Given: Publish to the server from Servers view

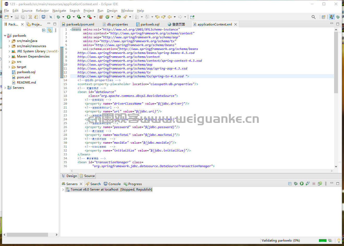Looking at the screenshot, I should pos(320,184).
